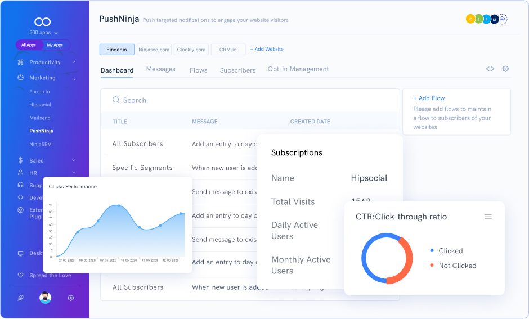The width and height of the screenshot is (529, 319).
Task: Open the gear settings beside tabs
Action: (x=505, y=69)
